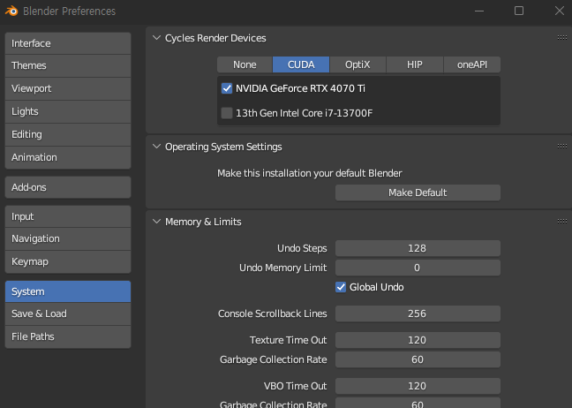Enable the NVIDIA GeForce RTX 4070 Ti checkbox
This screenshot has height=408, width=572.
227,88
